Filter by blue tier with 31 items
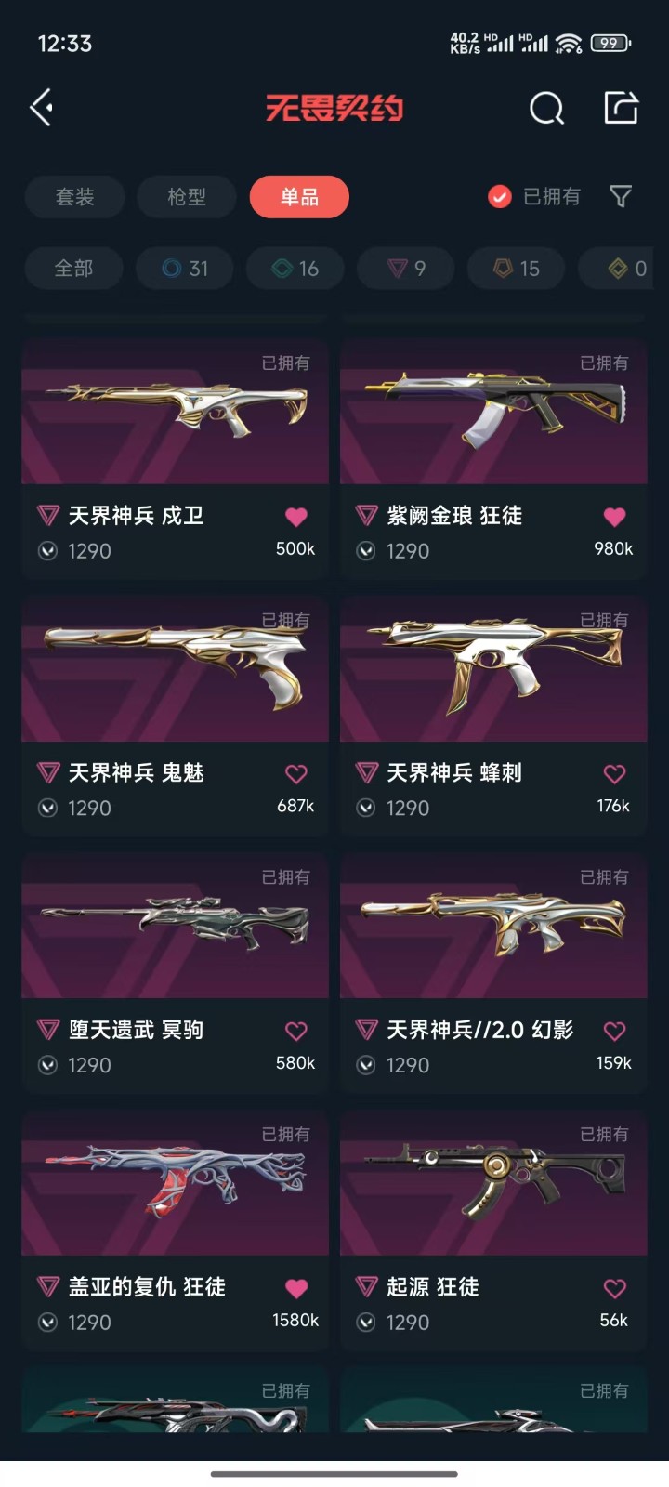The image size is (669, 1487). 184,269
